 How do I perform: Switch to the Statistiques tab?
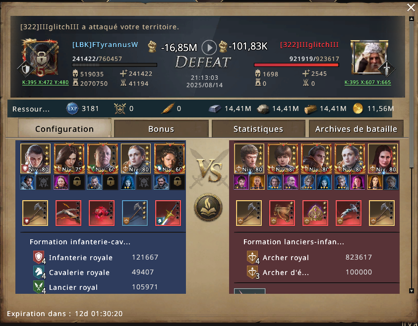(258, 129)
